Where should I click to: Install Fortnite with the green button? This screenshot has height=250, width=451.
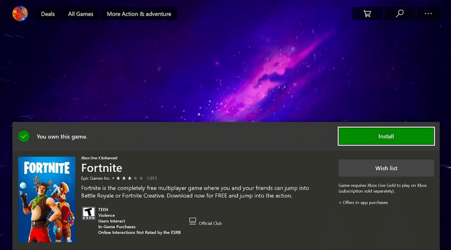(x=386, y=136)
